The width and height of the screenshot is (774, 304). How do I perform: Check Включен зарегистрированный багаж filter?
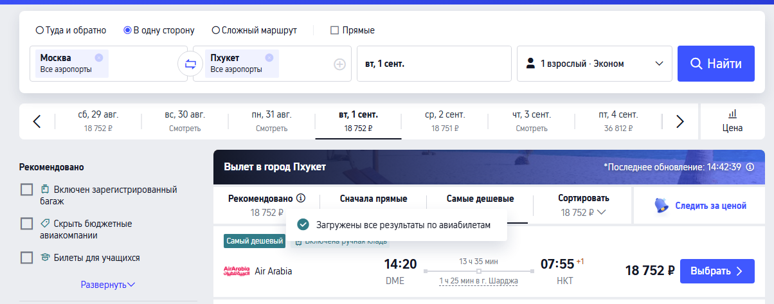click(x=27, y=190)
